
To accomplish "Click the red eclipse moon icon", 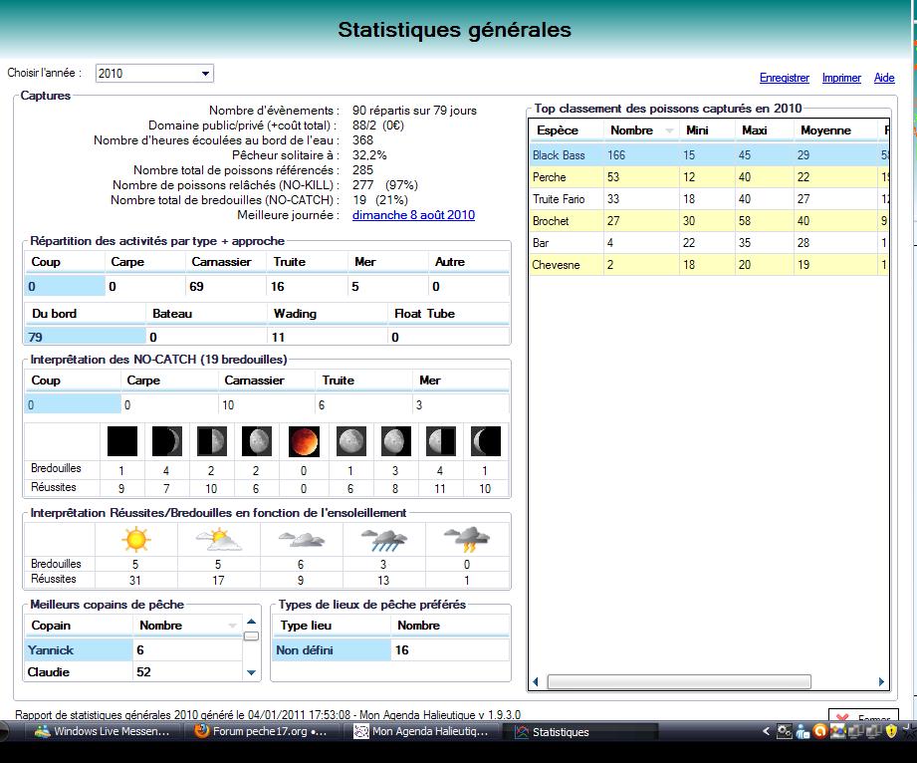I will pos(304,441).
